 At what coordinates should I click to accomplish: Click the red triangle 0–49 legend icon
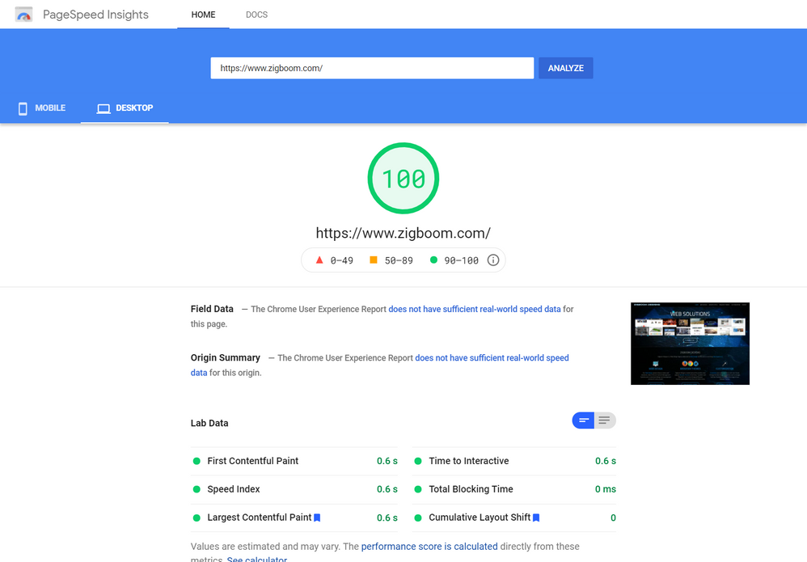(x=319, y=260)
